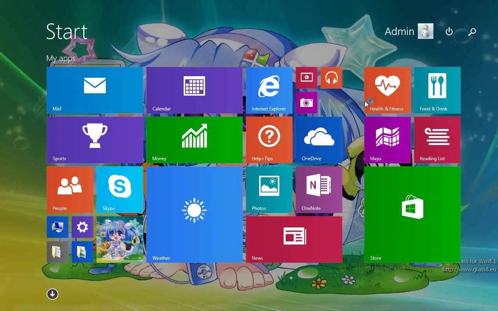
Task: Open the gray folder tile
Action: click(58, 252)
